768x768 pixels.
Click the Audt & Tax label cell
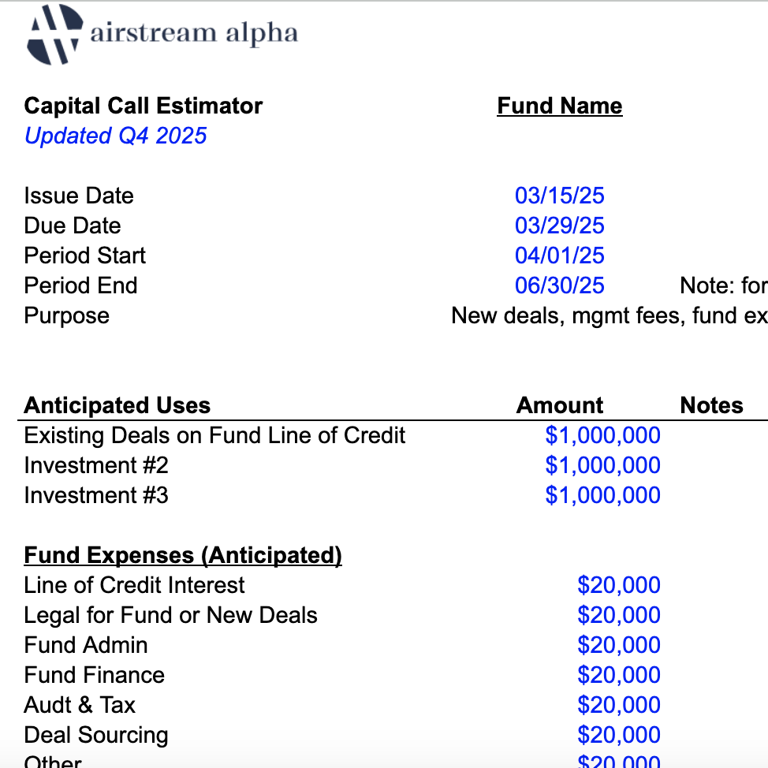click(x=80, y=705)
